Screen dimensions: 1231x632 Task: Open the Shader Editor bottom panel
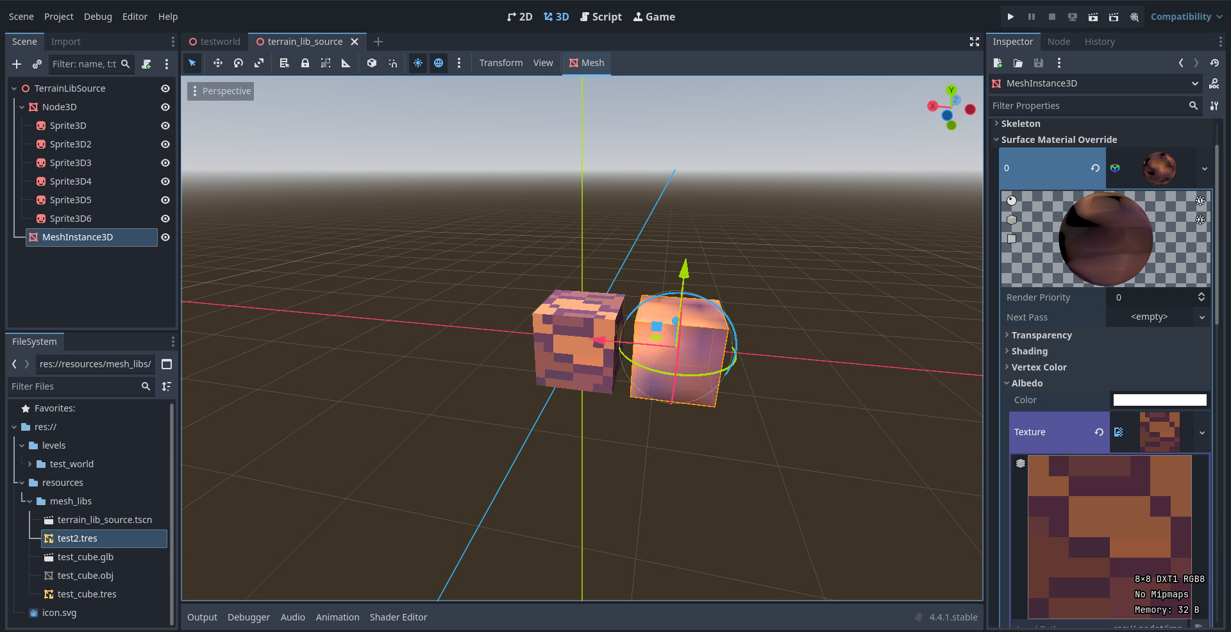click(398, 617)
